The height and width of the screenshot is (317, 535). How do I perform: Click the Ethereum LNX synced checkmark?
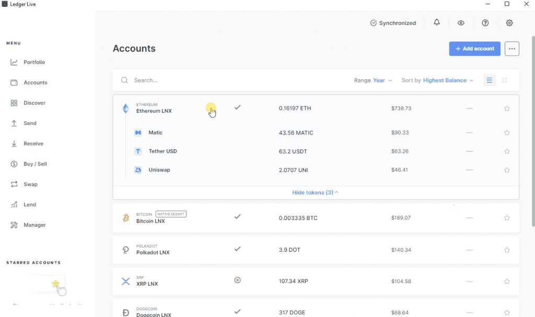coord(238,107)
